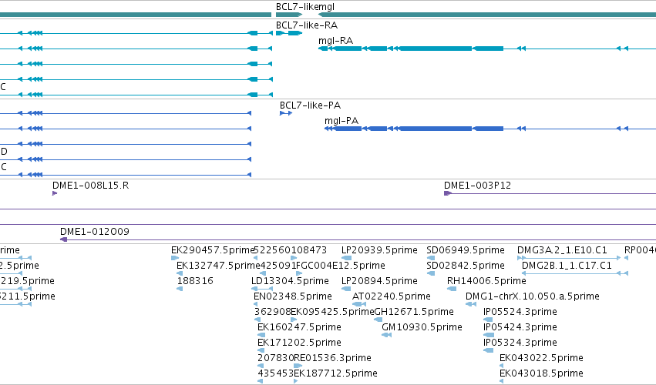Click the DME1-008L15.R clone label

click(x=90, y=185)
